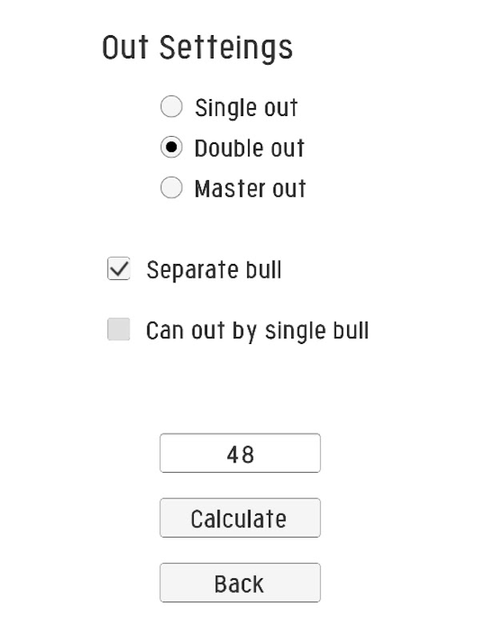Click the 'Separate bull' label text
480x640 pixels.
point(214,270)
